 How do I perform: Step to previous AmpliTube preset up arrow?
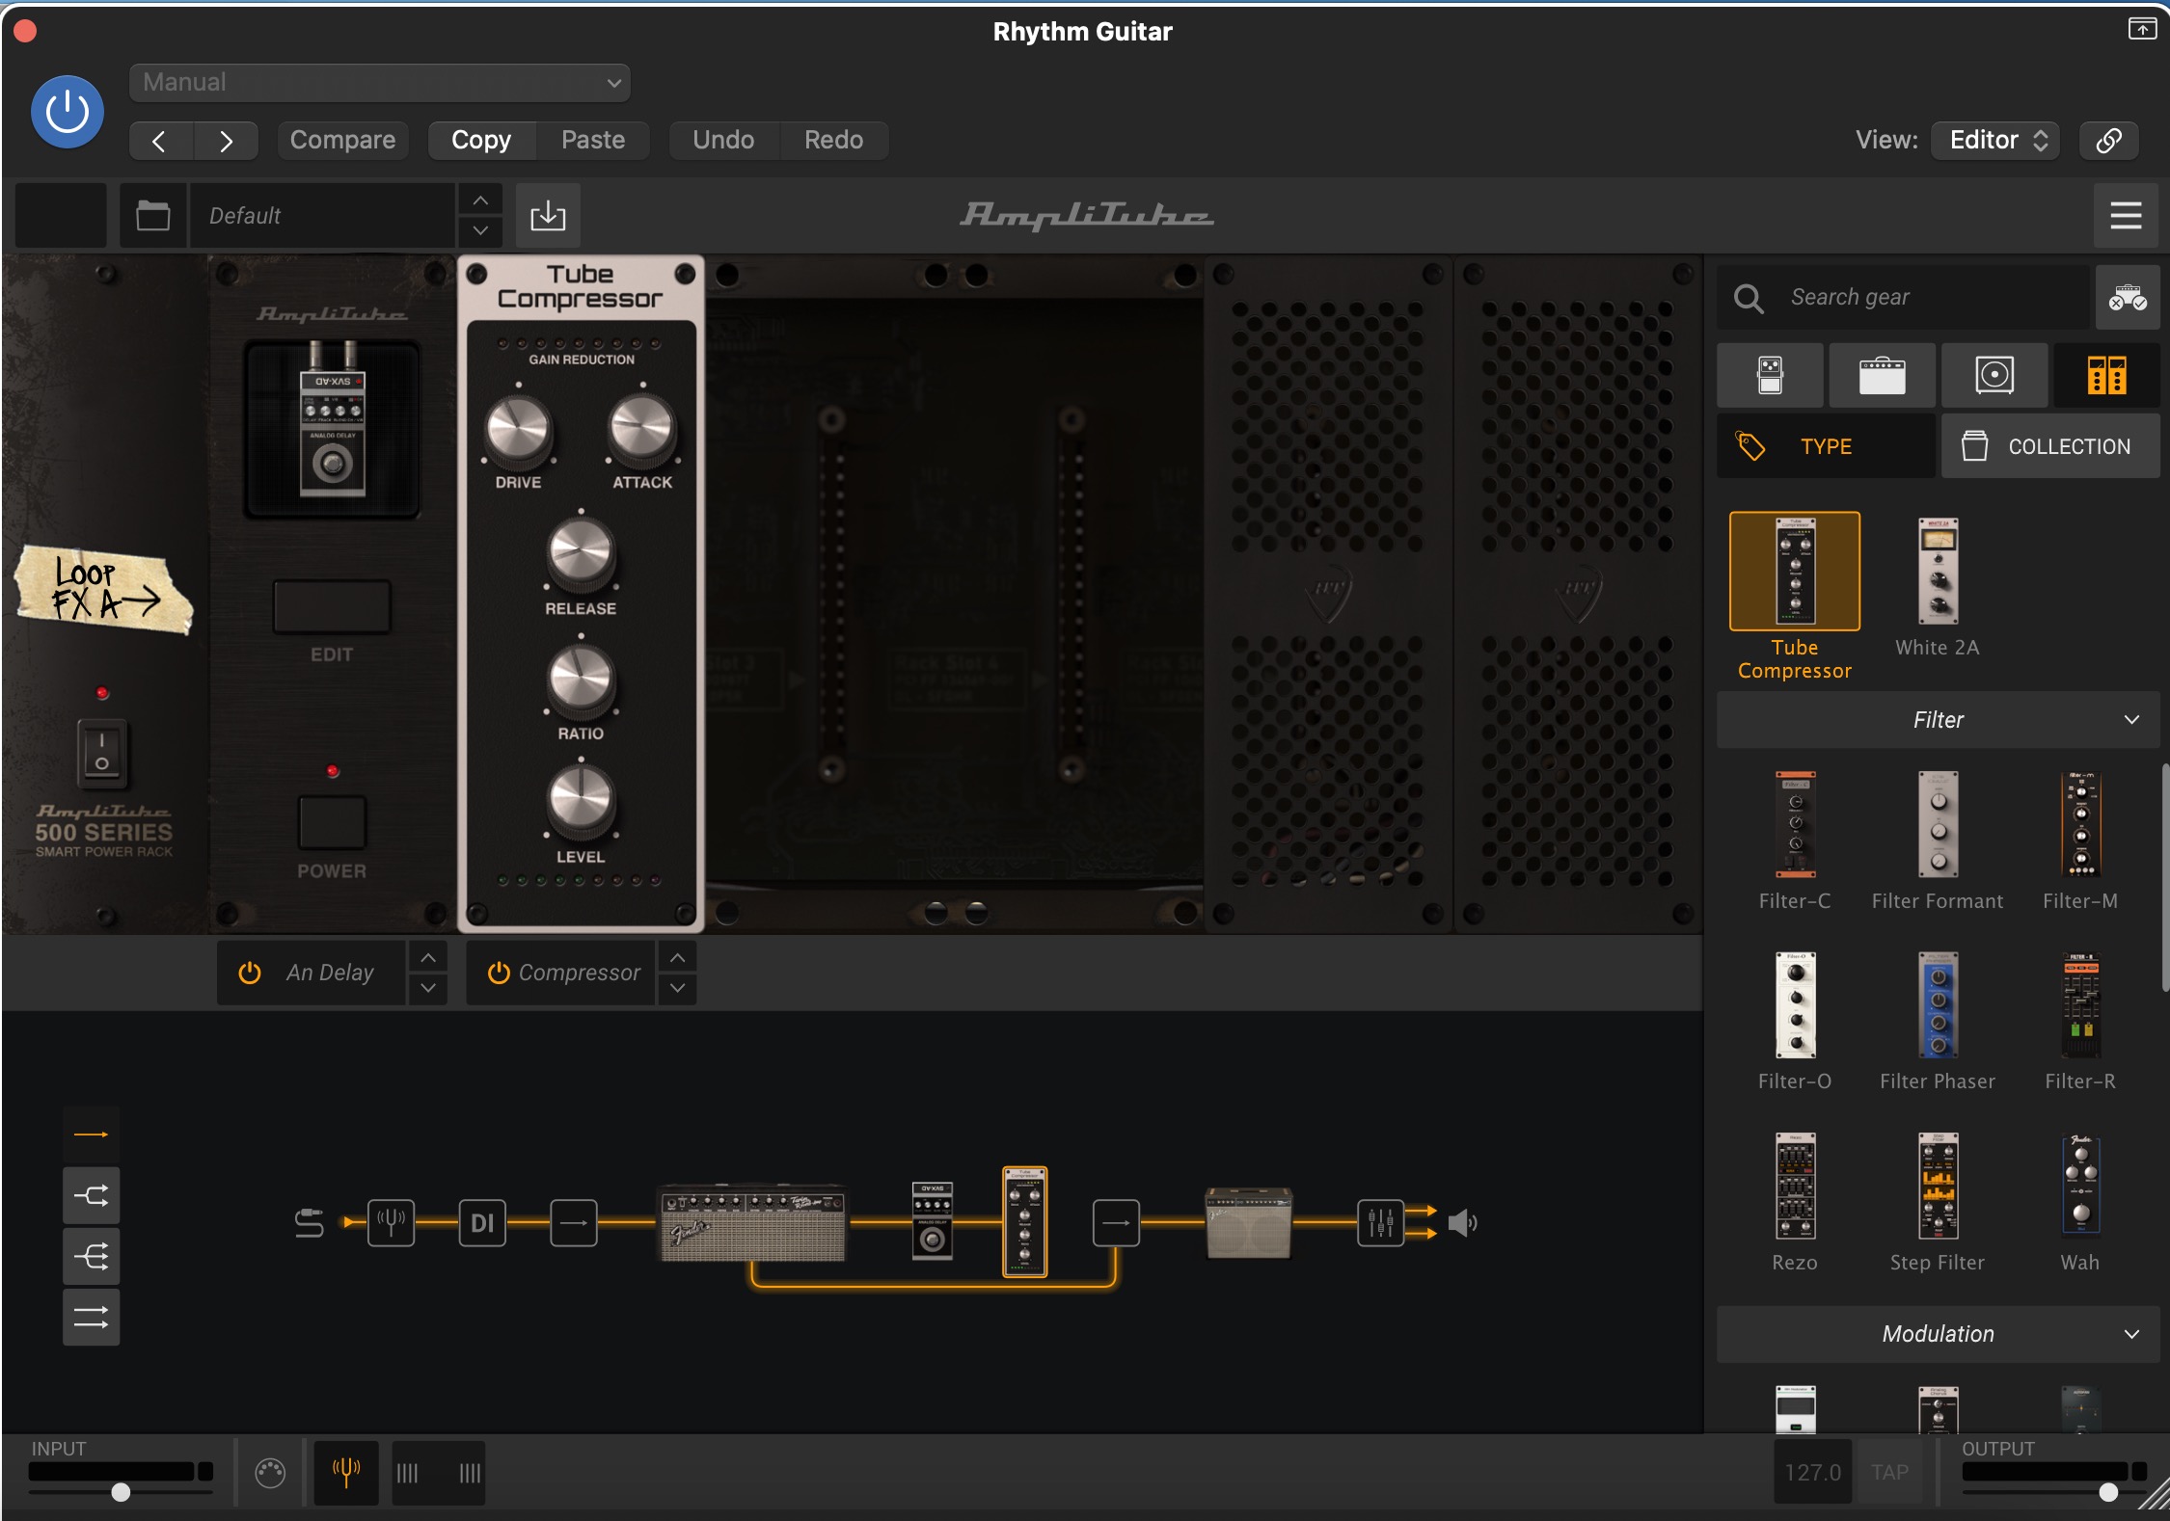pyautogui.click(x=480, y=200)
